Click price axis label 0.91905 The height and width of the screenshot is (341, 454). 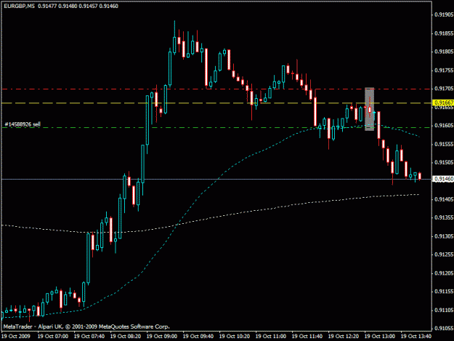tap(444, 15)
